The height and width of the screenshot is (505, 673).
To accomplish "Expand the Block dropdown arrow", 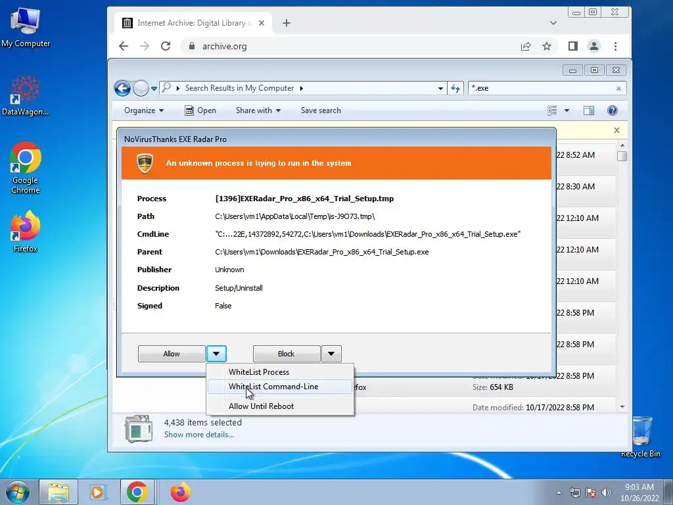I will coord(331,354).
